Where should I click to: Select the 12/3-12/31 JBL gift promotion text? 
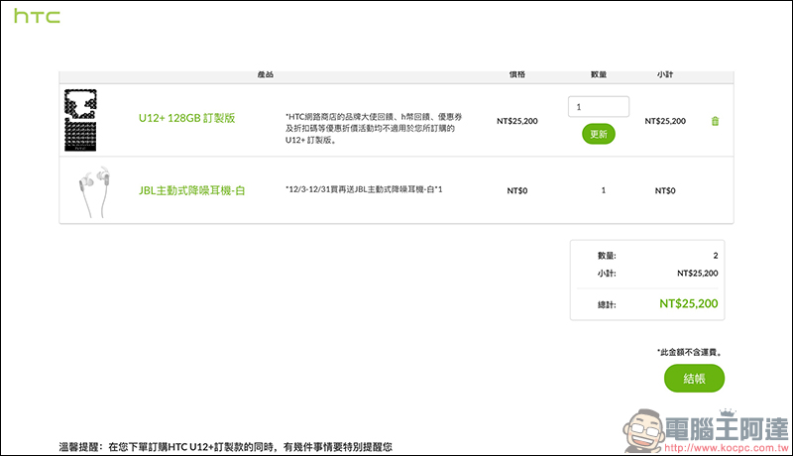pyautogui.click(x=364, y=189)
